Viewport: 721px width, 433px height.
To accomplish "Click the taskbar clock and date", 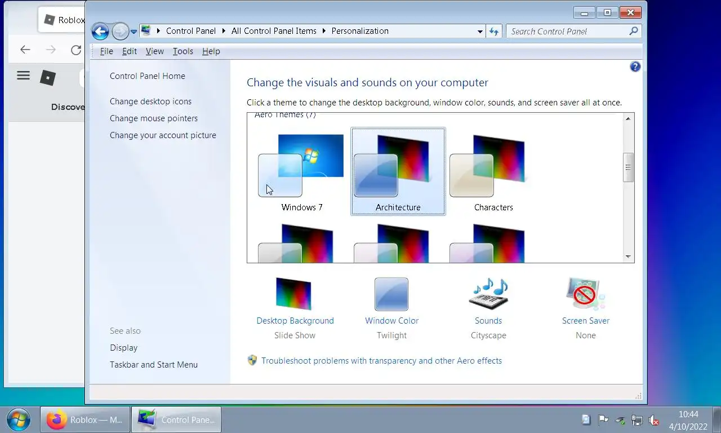I will click(x=688, y=421).
